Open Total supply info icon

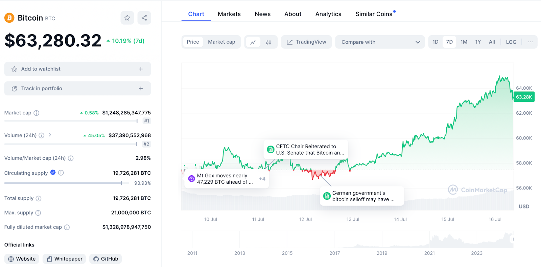tap(39, 198)
